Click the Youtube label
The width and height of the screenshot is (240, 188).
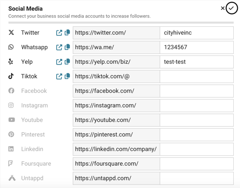click(x=32, y=120)
